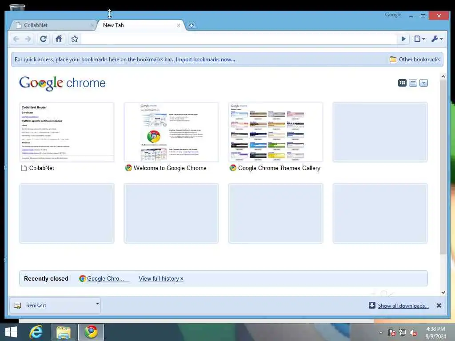Minimize the Chrome window

[411, 16]
